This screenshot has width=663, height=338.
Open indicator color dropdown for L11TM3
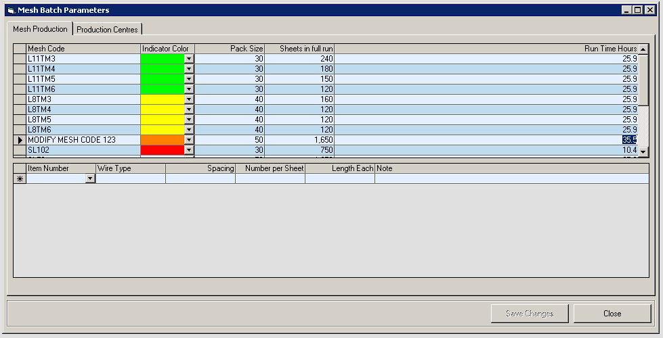click(x=189, y=59)
